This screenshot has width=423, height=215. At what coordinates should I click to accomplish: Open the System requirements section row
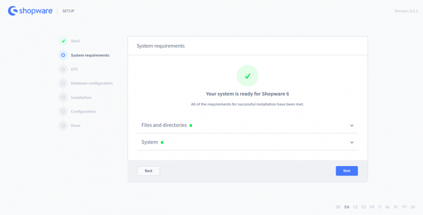tap(248, 142)
